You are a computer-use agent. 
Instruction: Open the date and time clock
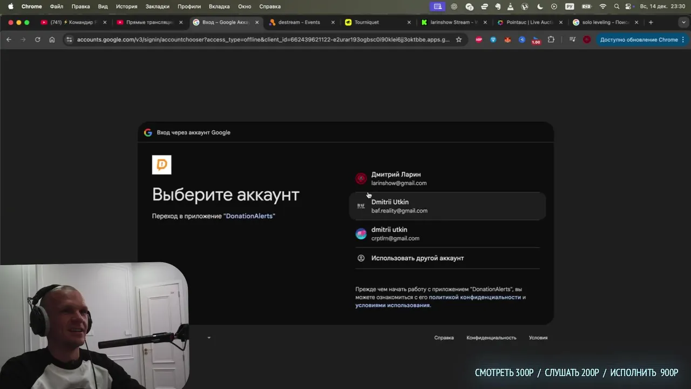[662, 6]
